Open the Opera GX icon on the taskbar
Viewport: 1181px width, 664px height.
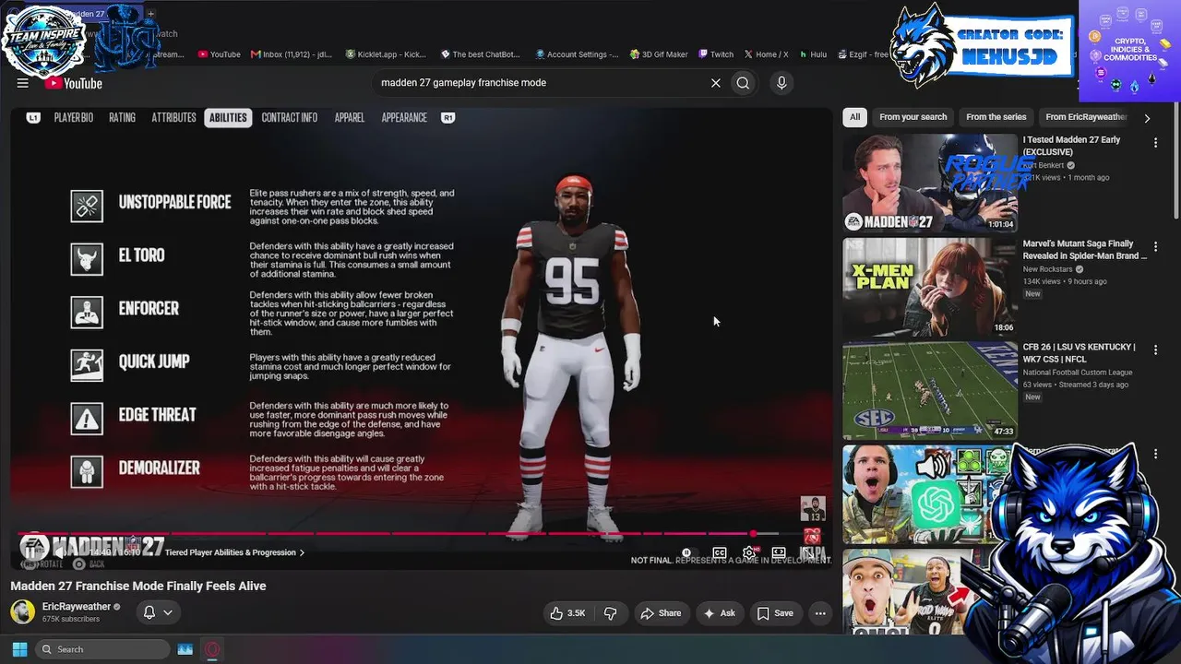coord(212,649)
